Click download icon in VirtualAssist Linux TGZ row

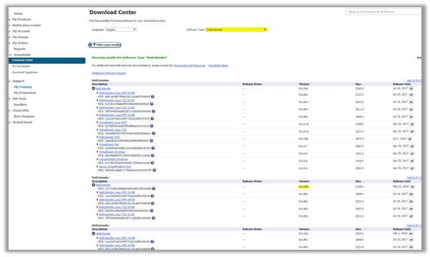pyautogui.click(x=412, y=131)
